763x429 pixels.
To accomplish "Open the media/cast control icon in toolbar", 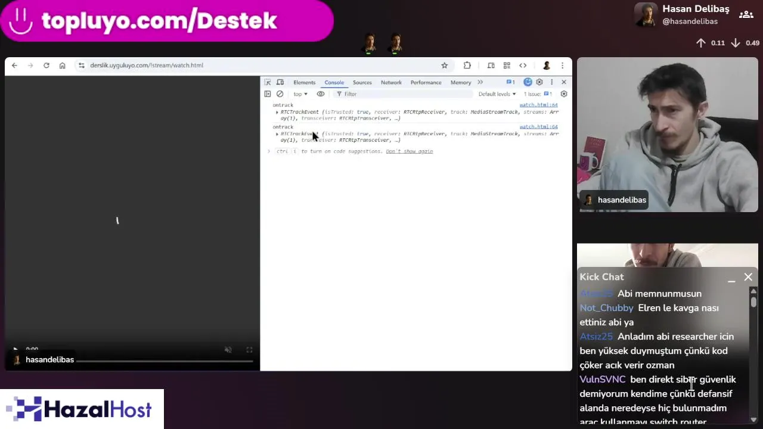I will click(491, 66).
